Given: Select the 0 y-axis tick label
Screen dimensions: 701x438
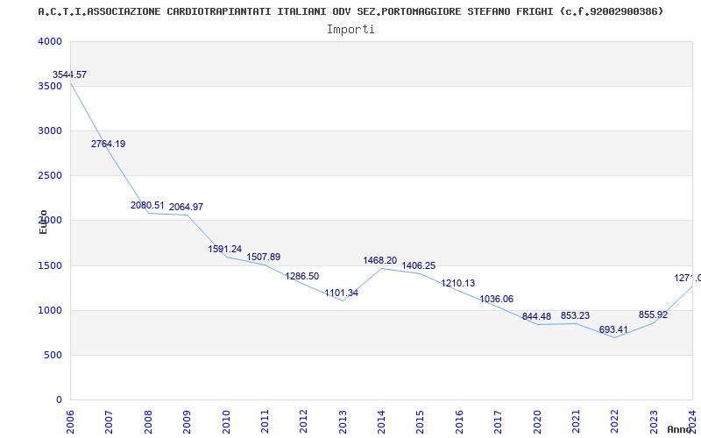Looking at the screenshot, I should tap(59, 400).
